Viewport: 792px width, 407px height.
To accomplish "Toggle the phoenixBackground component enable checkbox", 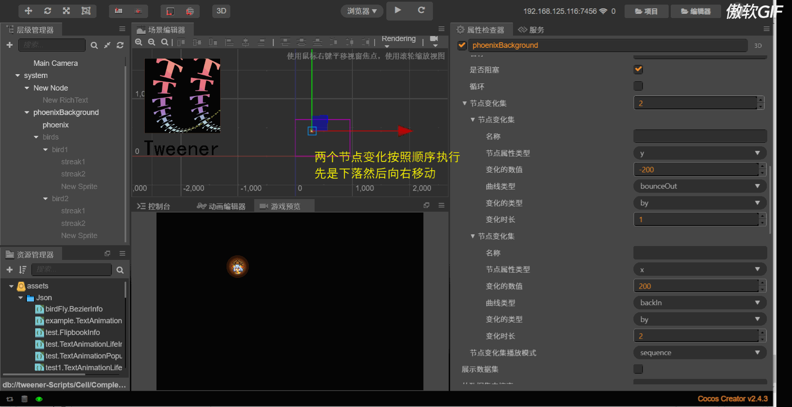I will coord(462,45).
